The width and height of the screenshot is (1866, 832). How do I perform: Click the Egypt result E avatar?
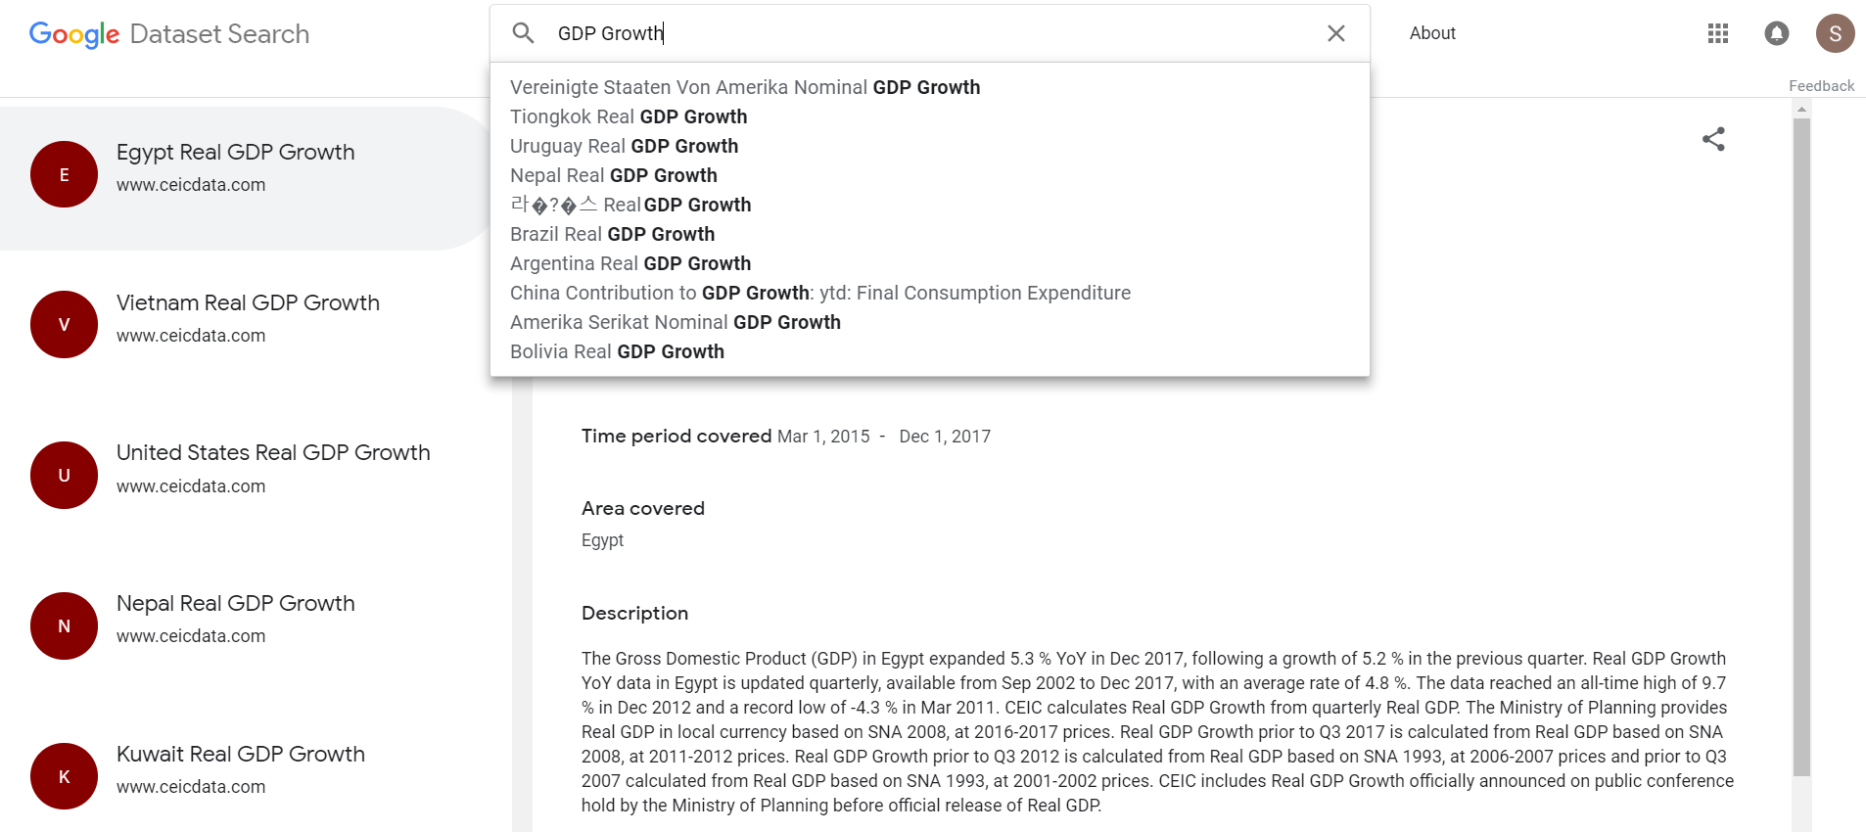tap(64, 174)
